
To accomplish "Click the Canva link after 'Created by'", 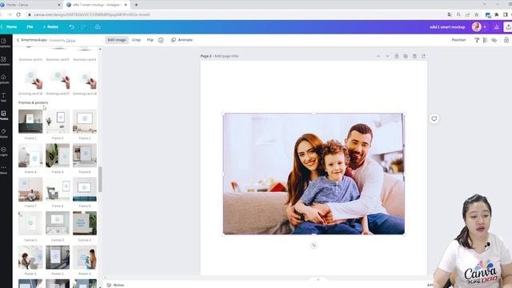I will [70, 41].
